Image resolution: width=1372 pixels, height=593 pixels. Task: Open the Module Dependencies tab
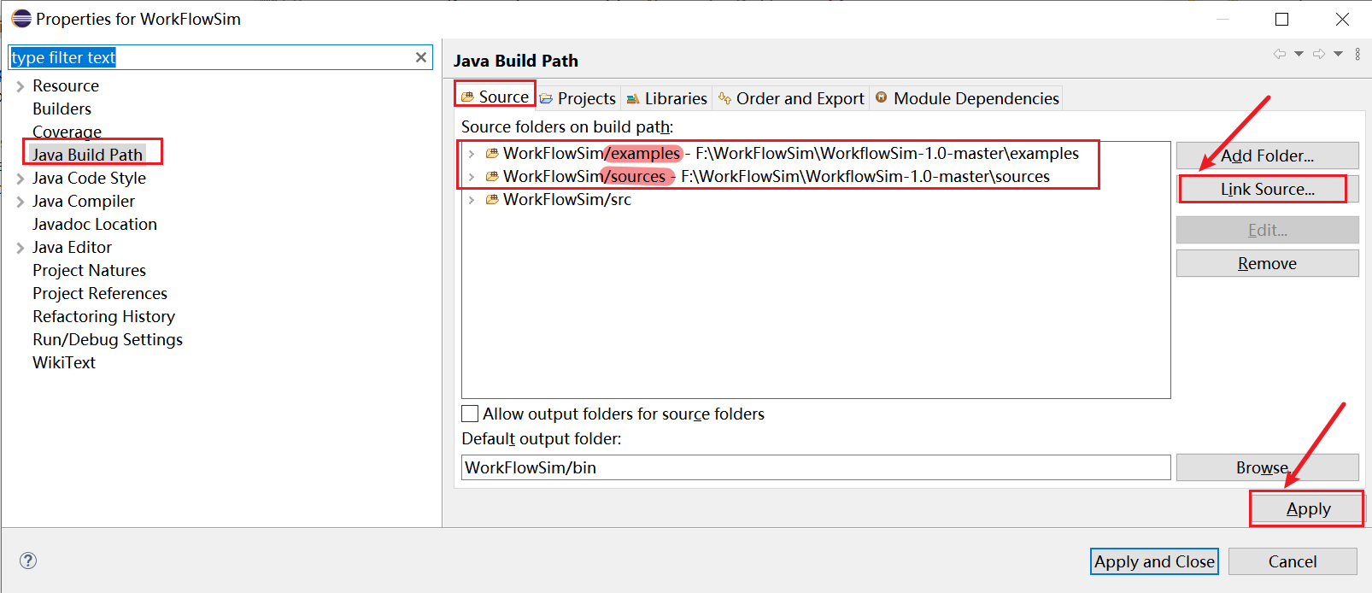(x=966, y=98)
